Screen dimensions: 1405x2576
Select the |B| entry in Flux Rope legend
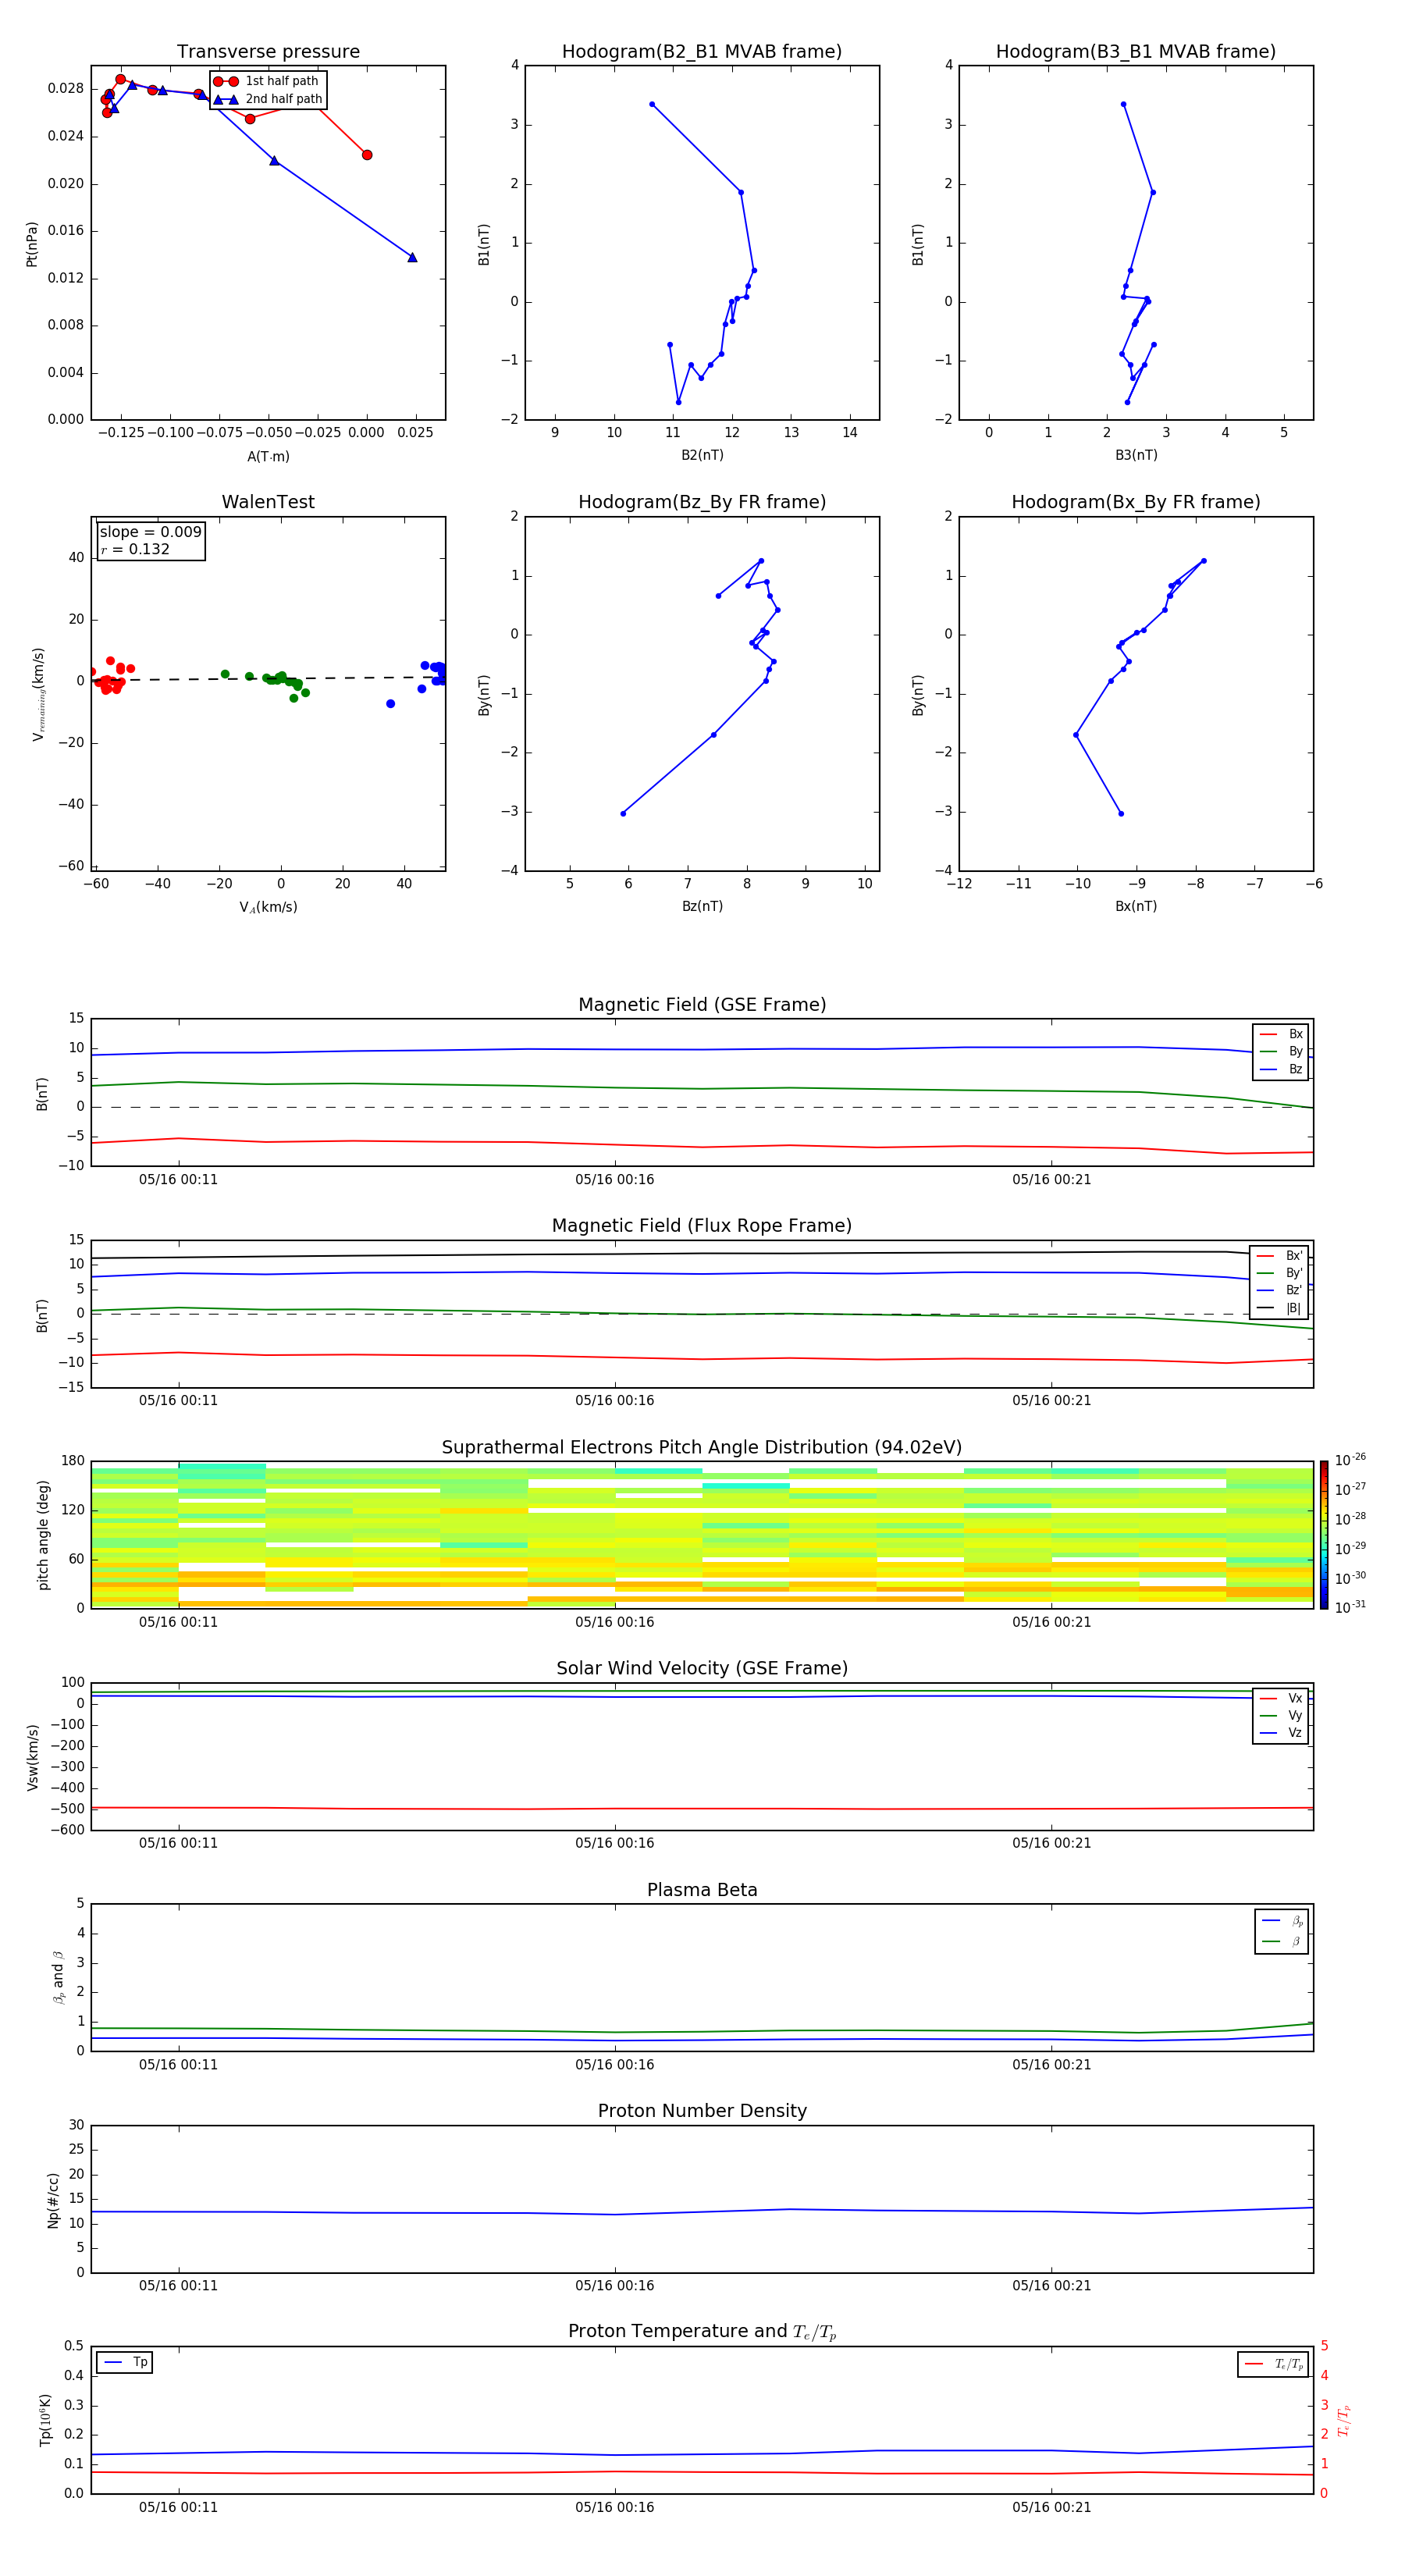point(1280,1309)
